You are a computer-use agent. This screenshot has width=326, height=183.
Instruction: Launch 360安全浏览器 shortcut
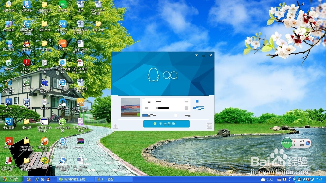point(62,125)
